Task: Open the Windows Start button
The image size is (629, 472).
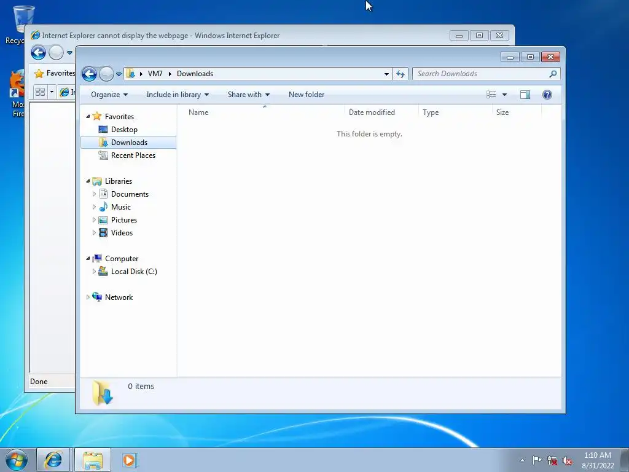Action: pyautogui.click(x=16, y=460)
